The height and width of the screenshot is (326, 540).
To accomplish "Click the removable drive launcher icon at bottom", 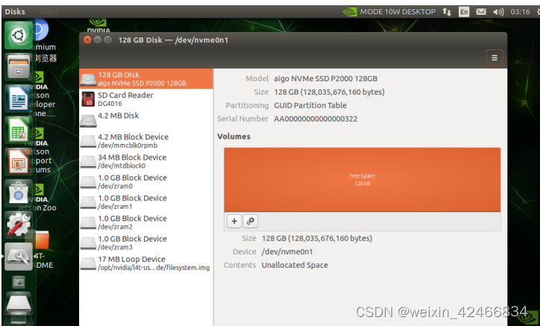I will click(x=19, y=304).
